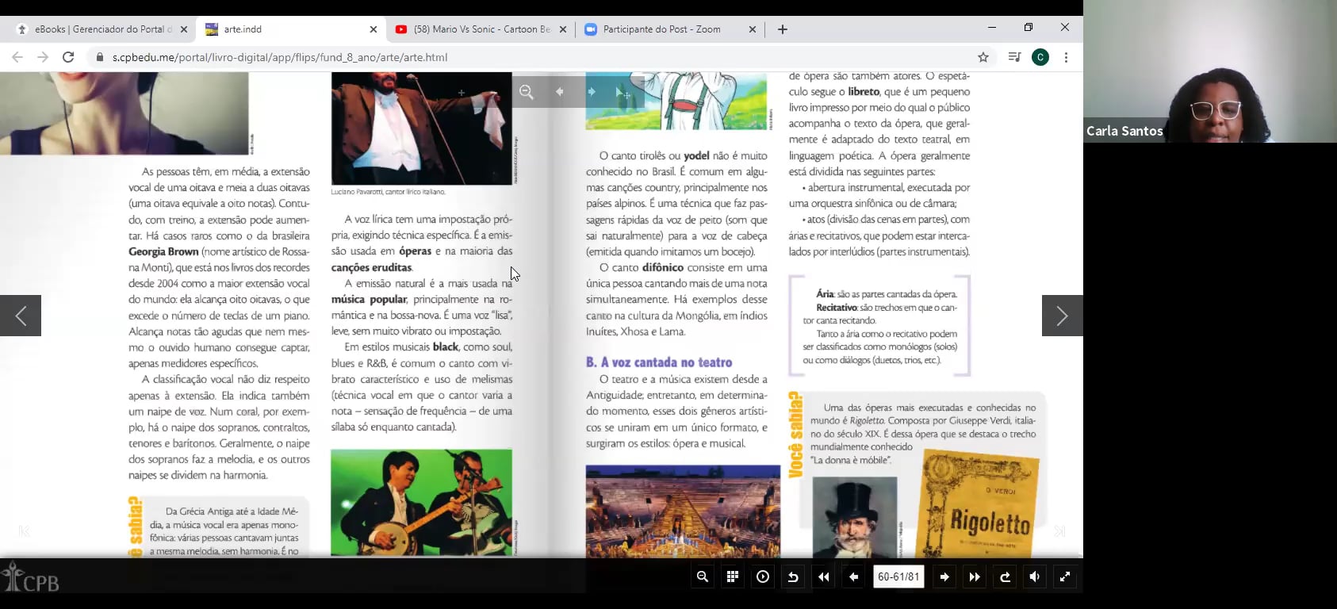
Task: Click right arrow in floating page toolbar
Action: tap(592, 92)
